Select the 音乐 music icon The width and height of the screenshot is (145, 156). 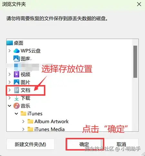(16, 106)
